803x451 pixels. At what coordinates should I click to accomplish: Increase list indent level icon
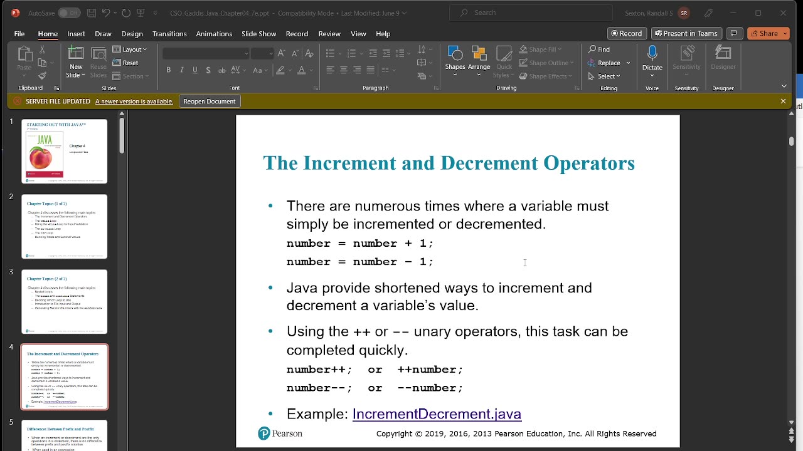coord(386,53)
